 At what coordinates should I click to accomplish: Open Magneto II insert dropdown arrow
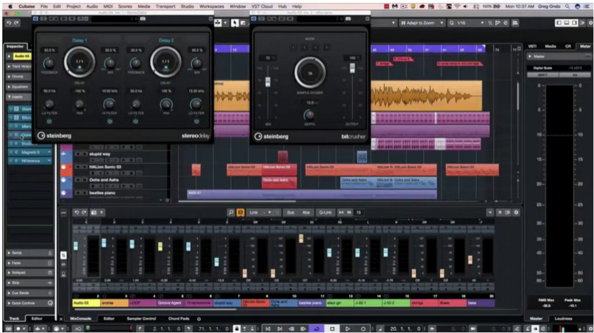(49, 153)
